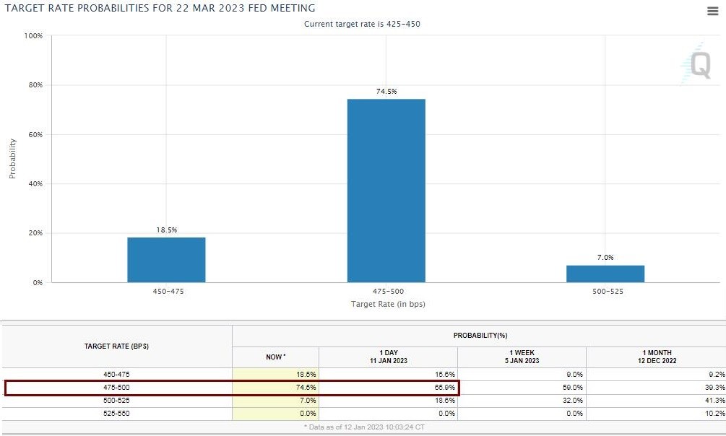Click the 1 WEEK 5 JAN 2023 header

(x=522, y=357)
